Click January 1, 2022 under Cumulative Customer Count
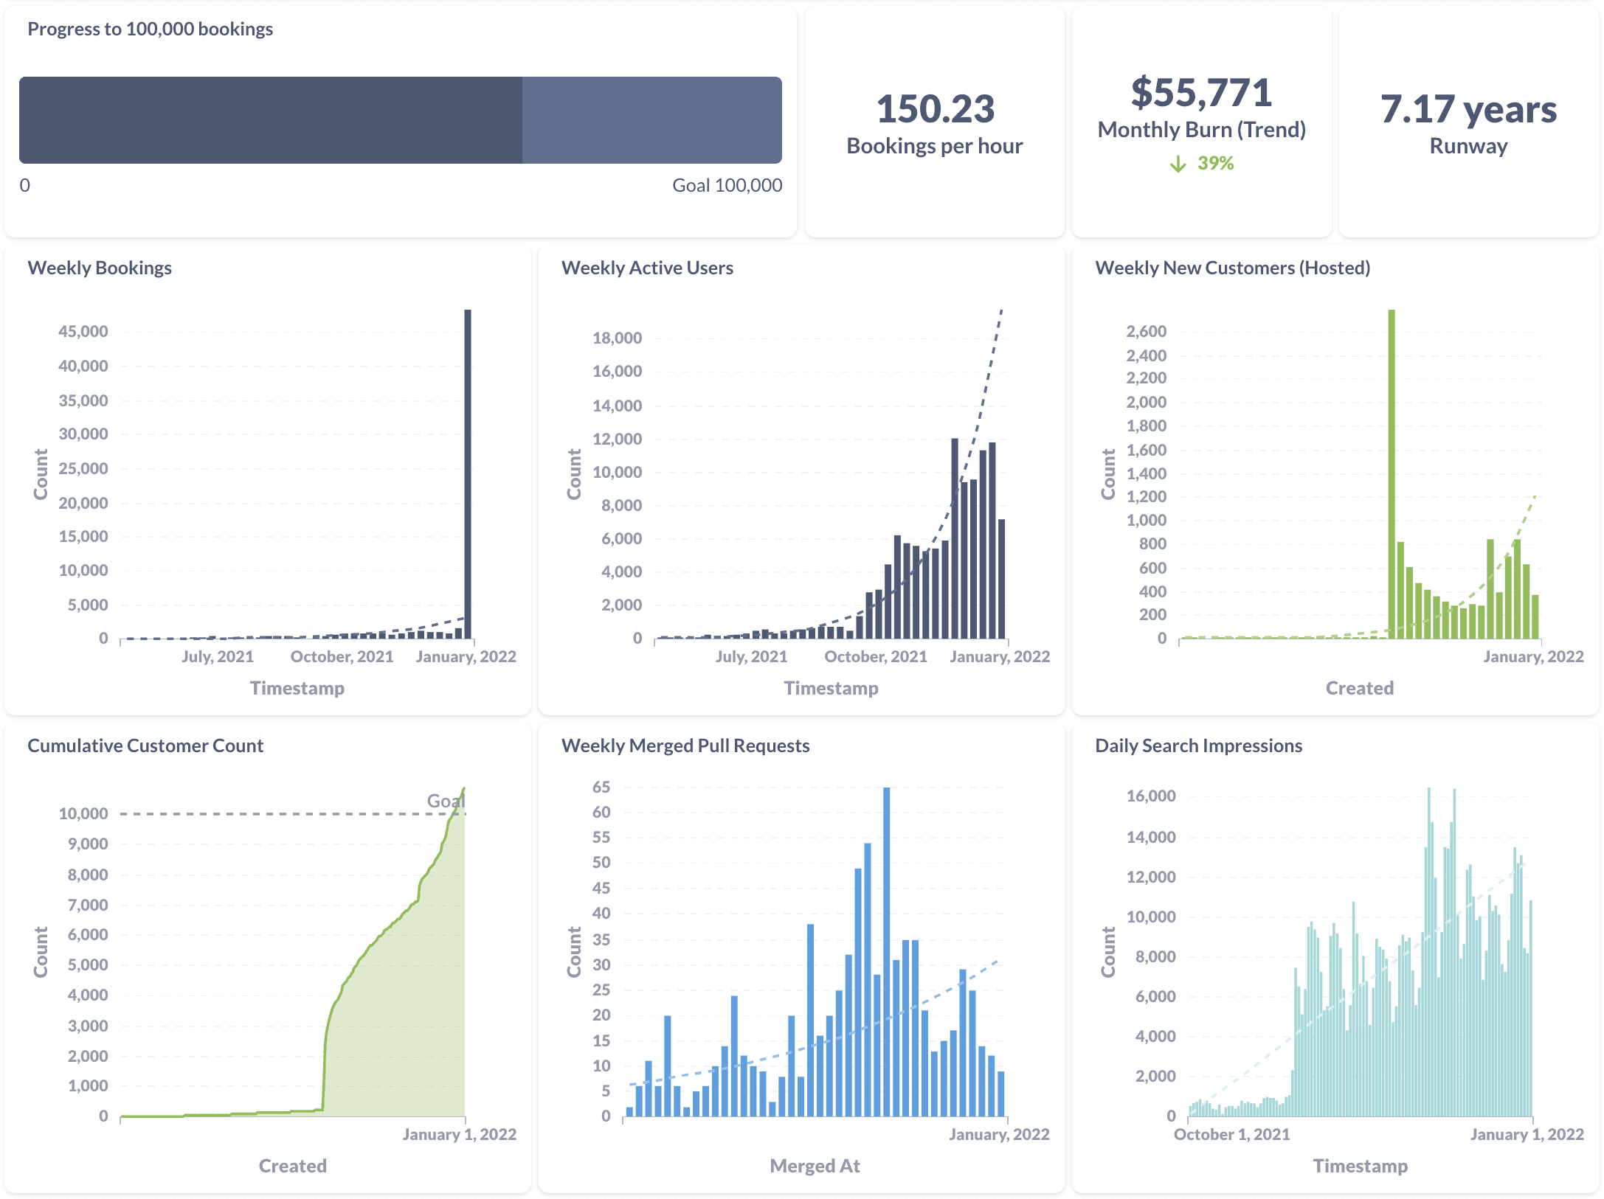 click(x=460, y=1135)
